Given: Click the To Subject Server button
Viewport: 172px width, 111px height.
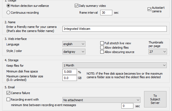Looking at the screenshot, I should coord(155,99).
